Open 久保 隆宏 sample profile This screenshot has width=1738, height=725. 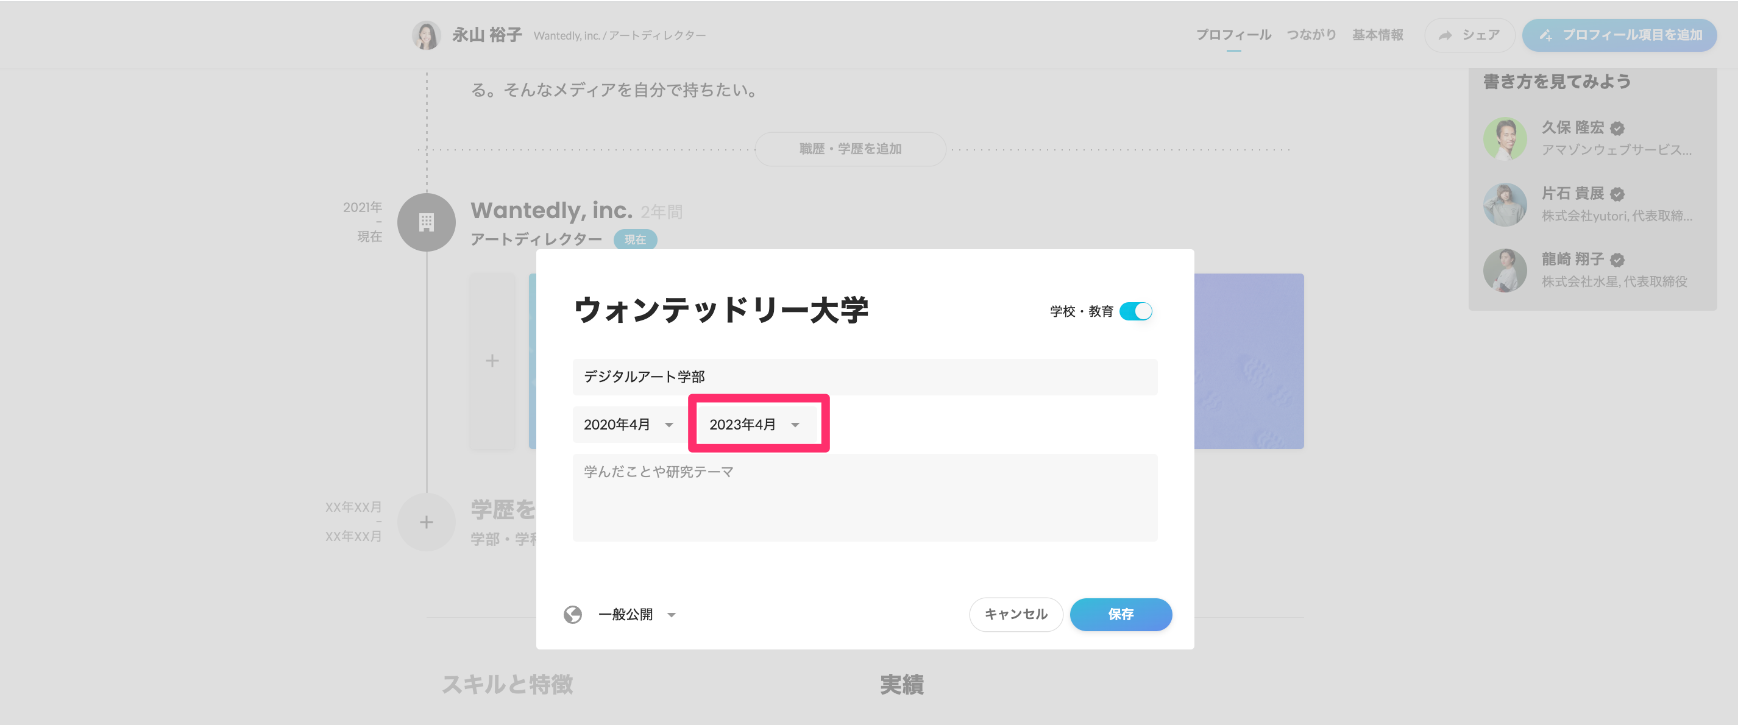point(1593,138)
